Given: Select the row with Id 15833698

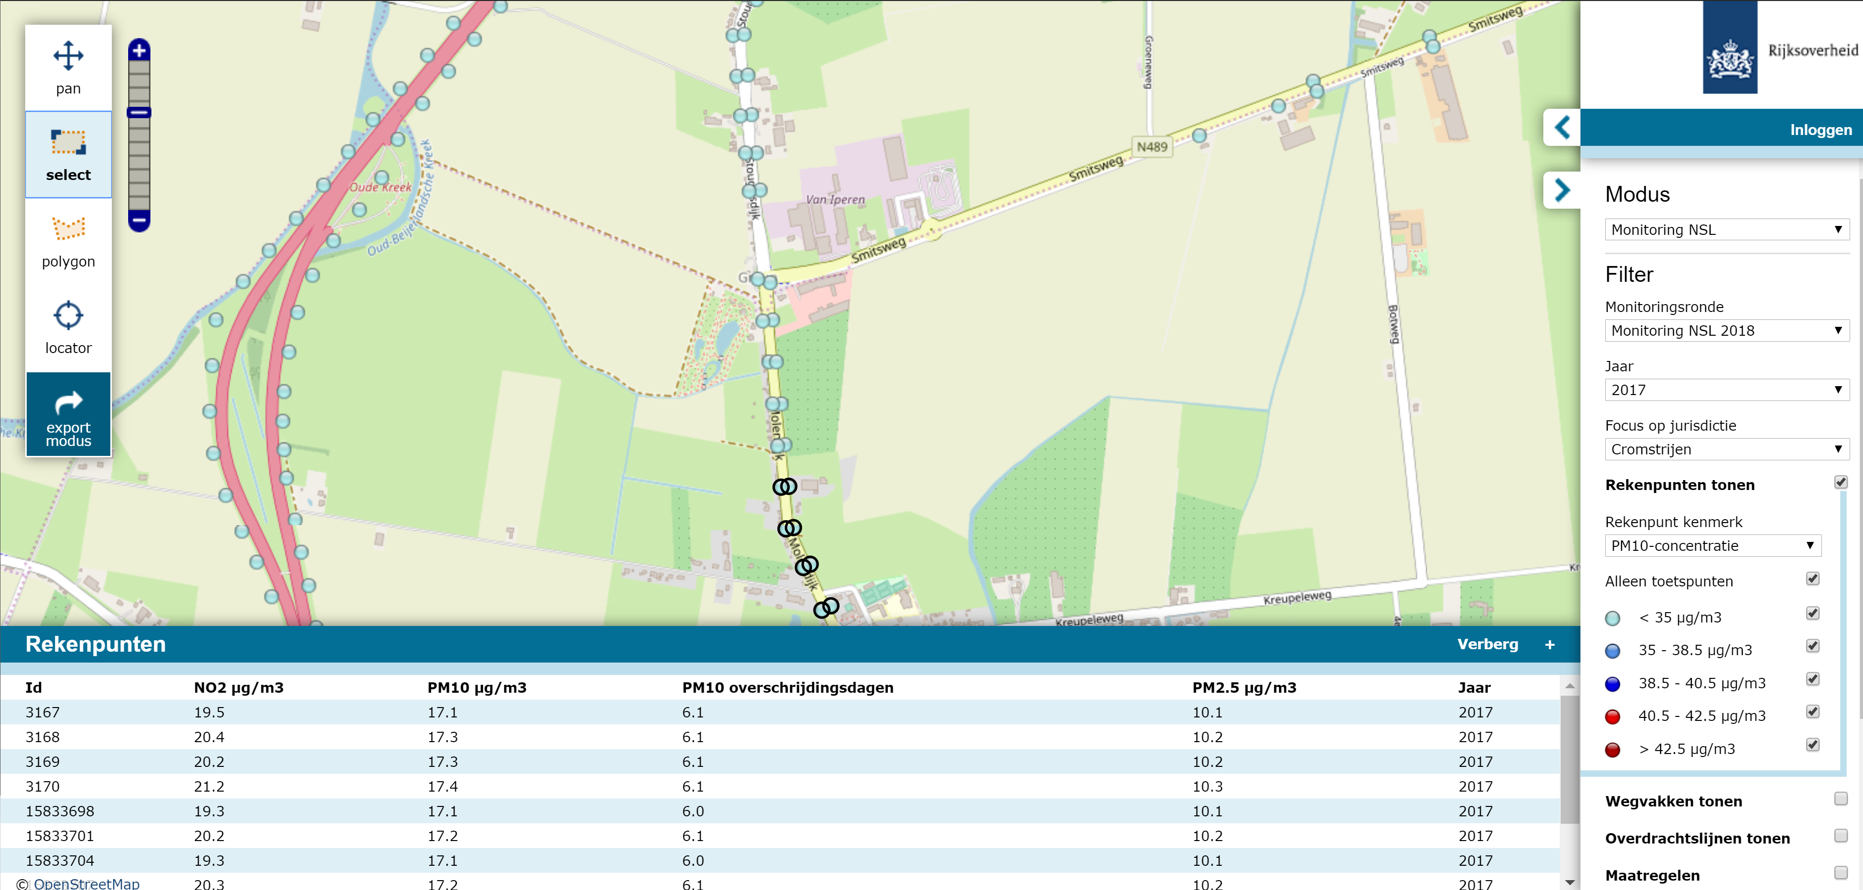Looking at the screenshot, I should 780,810.
